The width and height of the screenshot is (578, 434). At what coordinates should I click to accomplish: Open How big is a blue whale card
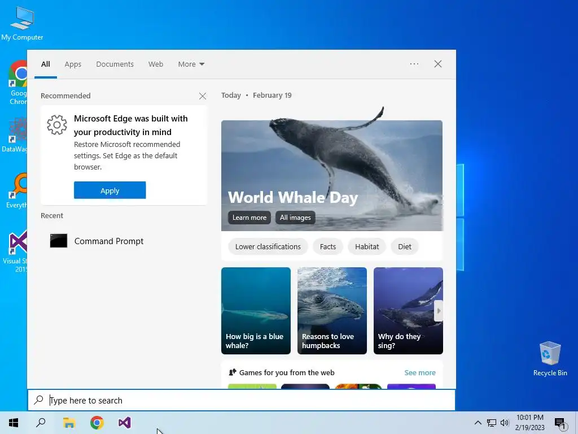(x=256, y=311)
